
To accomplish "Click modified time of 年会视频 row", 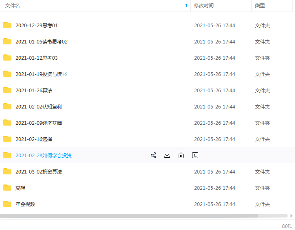I will coord(215,204).
